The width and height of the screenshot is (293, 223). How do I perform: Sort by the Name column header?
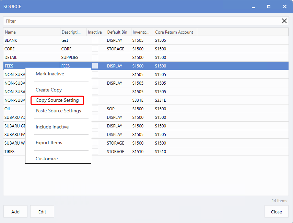(32, 32)
